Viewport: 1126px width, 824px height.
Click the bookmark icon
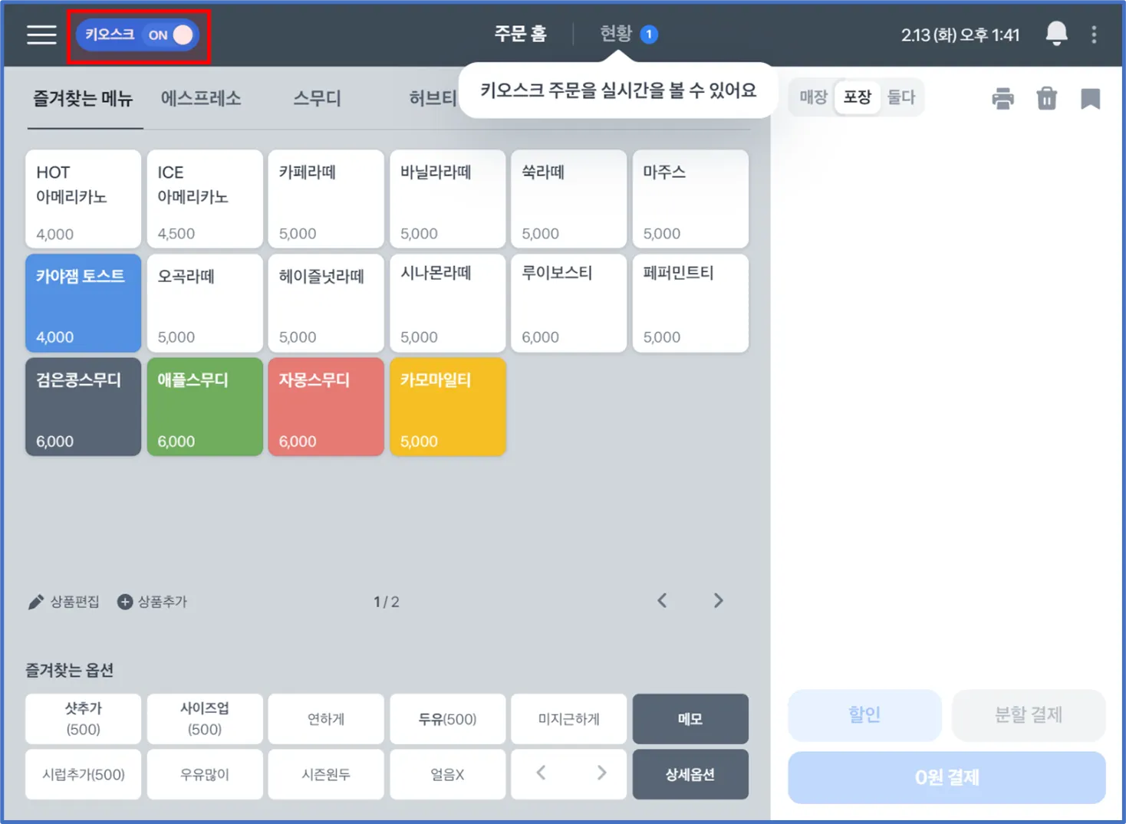pos(1090,98)
